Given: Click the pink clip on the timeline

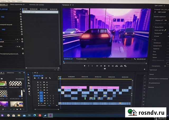Looking at the screenshot, I should (74, 87).
